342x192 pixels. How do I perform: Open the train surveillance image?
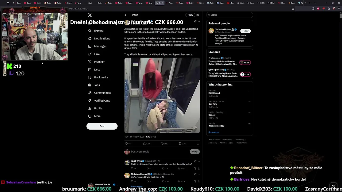pos(162,95)
